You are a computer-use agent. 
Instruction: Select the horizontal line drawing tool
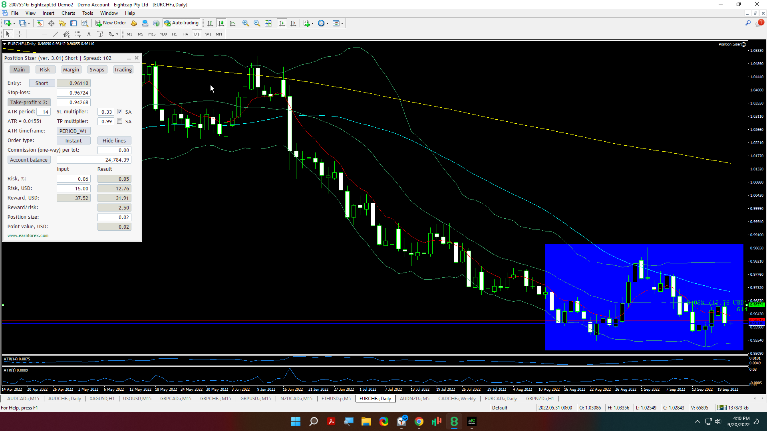(44, 34)
